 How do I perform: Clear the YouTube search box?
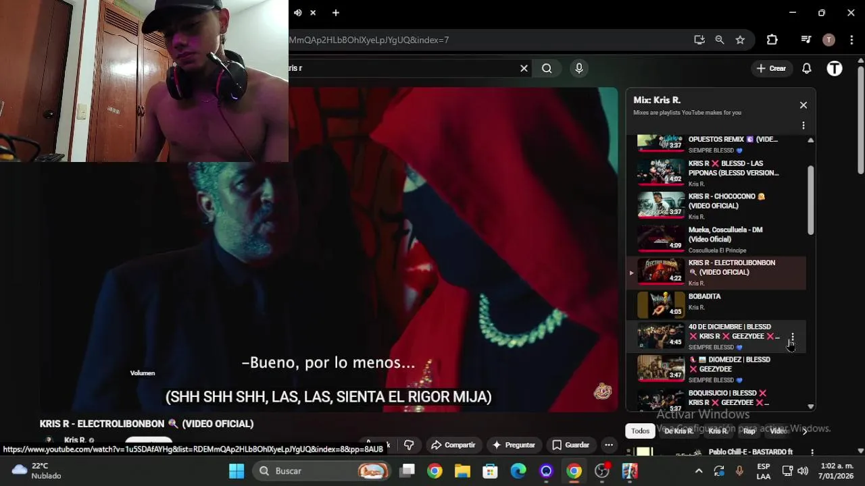pyautogui.click(x=524, y=68)
